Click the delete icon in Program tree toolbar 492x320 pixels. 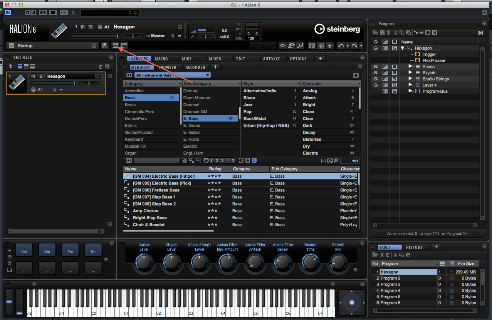click(x=388, y=33)
